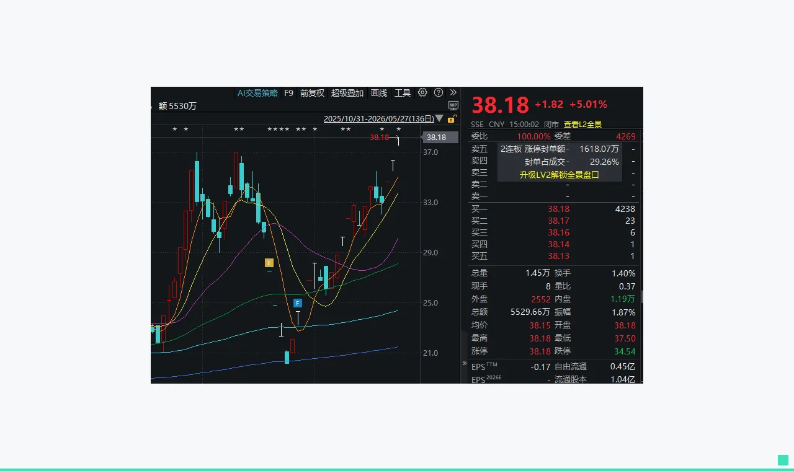Click 最低 value 37.50
The image size is (794, 471).
(625, 338)
